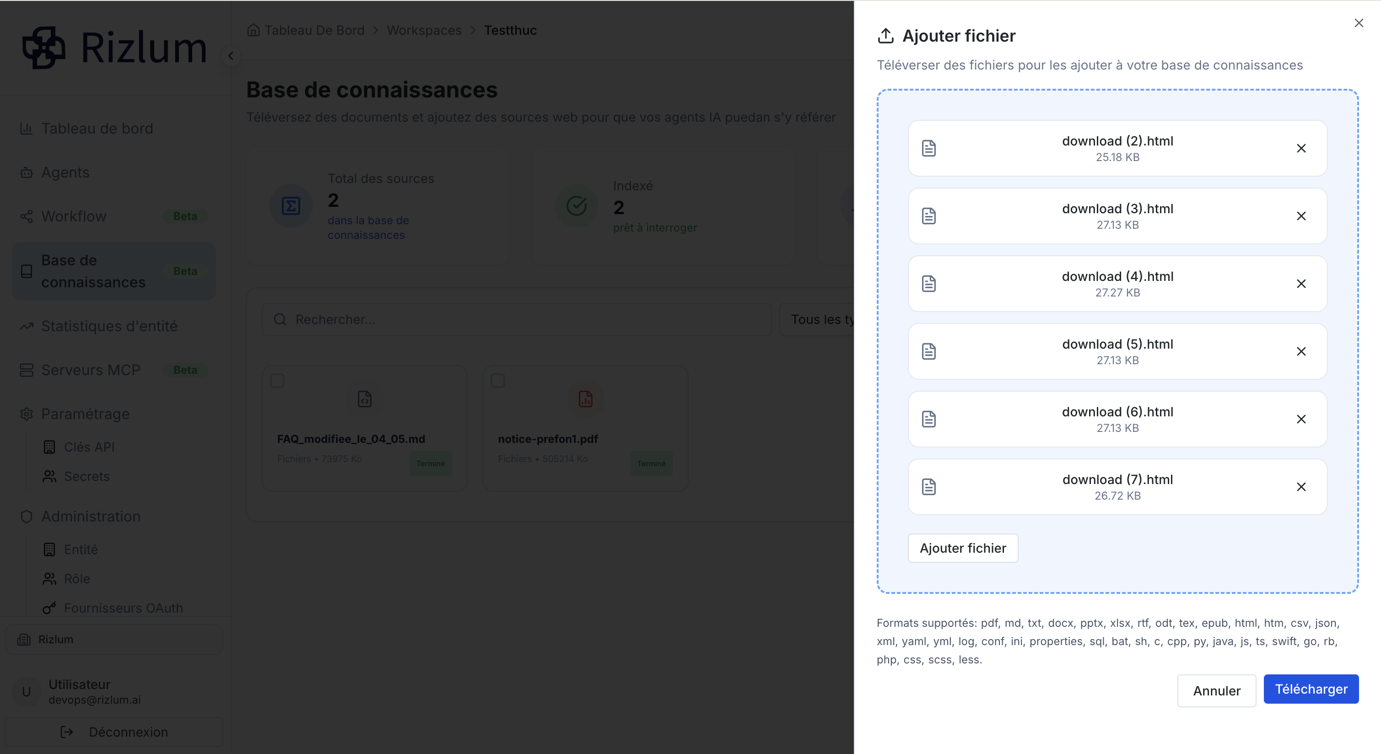Collapse the sidebar with the chevron button
This screenshot has width=1381, height=754.
(x=231, y=56)
